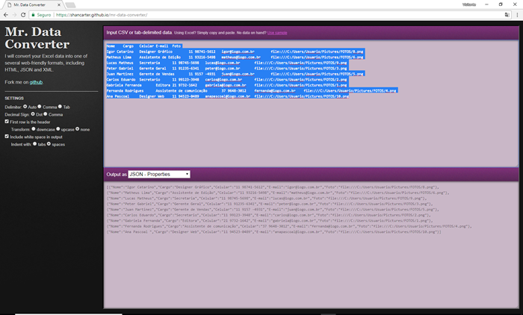The height and width of the screenshot is (315, 523).
Task: Select Comma delimiter radio button
Action: [40, 107]
